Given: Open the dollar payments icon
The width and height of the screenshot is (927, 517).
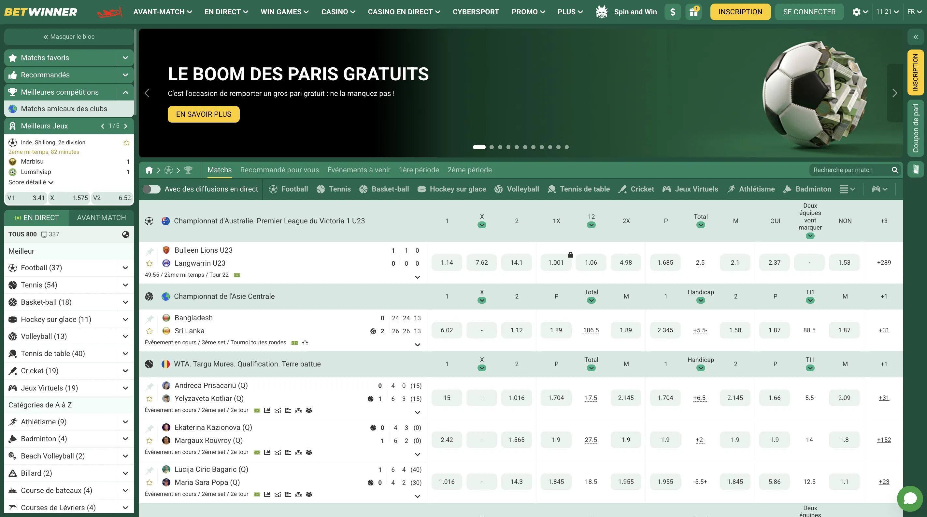Looking at the screenshot, I should coord(672,12).
